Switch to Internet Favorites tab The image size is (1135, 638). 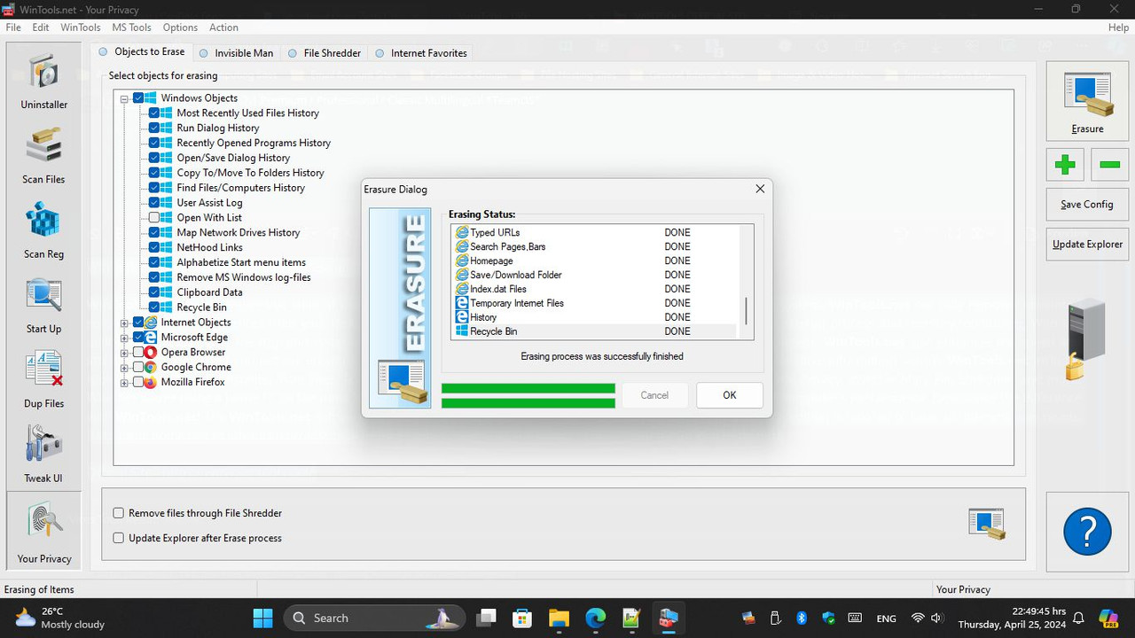click(420, 53)
